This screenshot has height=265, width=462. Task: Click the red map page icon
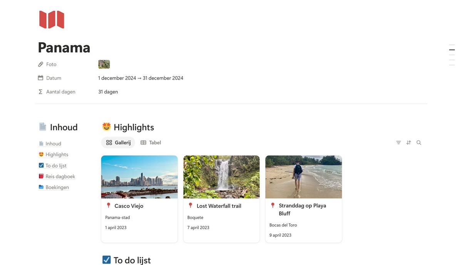coord(52,19)
